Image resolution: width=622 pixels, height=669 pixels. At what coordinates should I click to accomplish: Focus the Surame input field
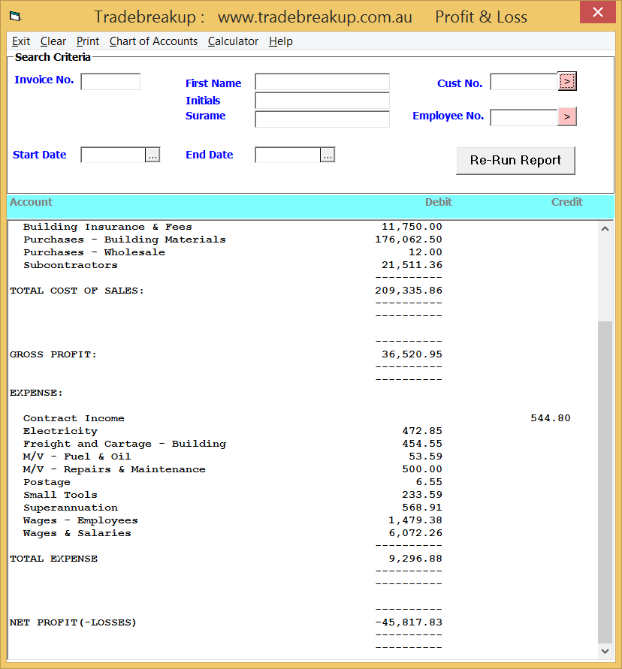click(322, 119)
